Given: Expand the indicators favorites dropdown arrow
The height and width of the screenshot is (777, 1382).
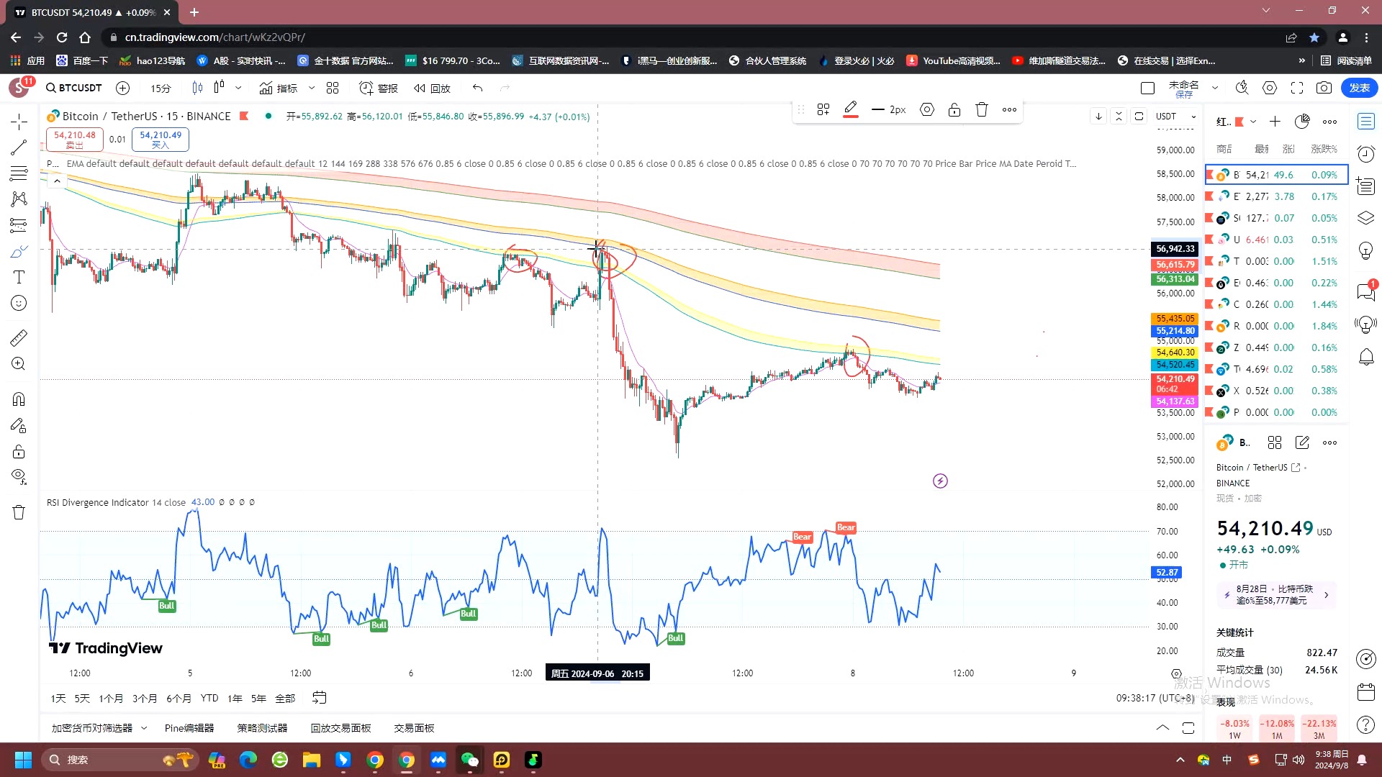Looking at the screenshot, I should pos(312,88).
